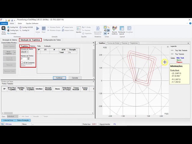Open Entrada de Dados |Z| e Ø dropdown
The width and height of the screenshot is (192, 144).
(x=25, y=52)
